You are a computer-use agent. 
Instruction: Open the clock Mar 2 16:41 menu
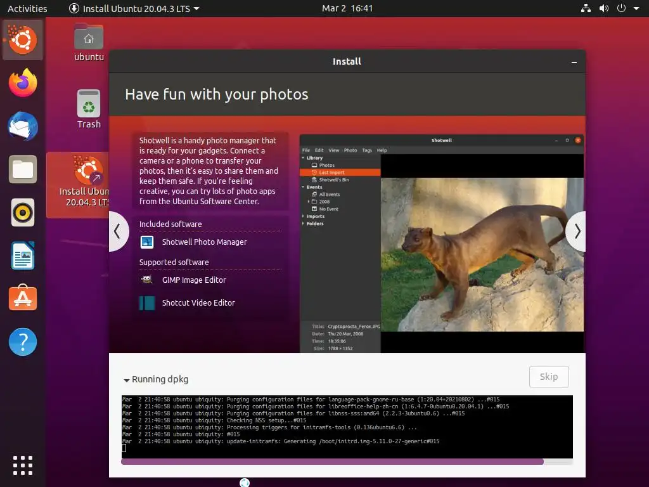click(x=347, y=8)
